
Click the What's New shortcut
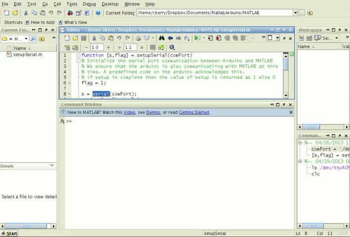click(73, 22)
